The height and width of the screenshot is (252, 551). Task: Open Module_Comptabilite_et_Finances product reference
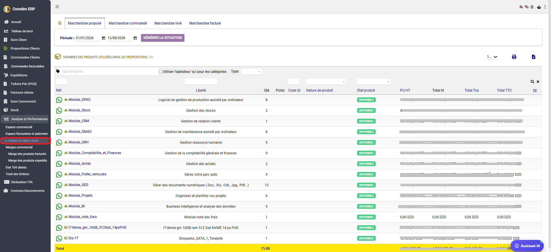95,153
